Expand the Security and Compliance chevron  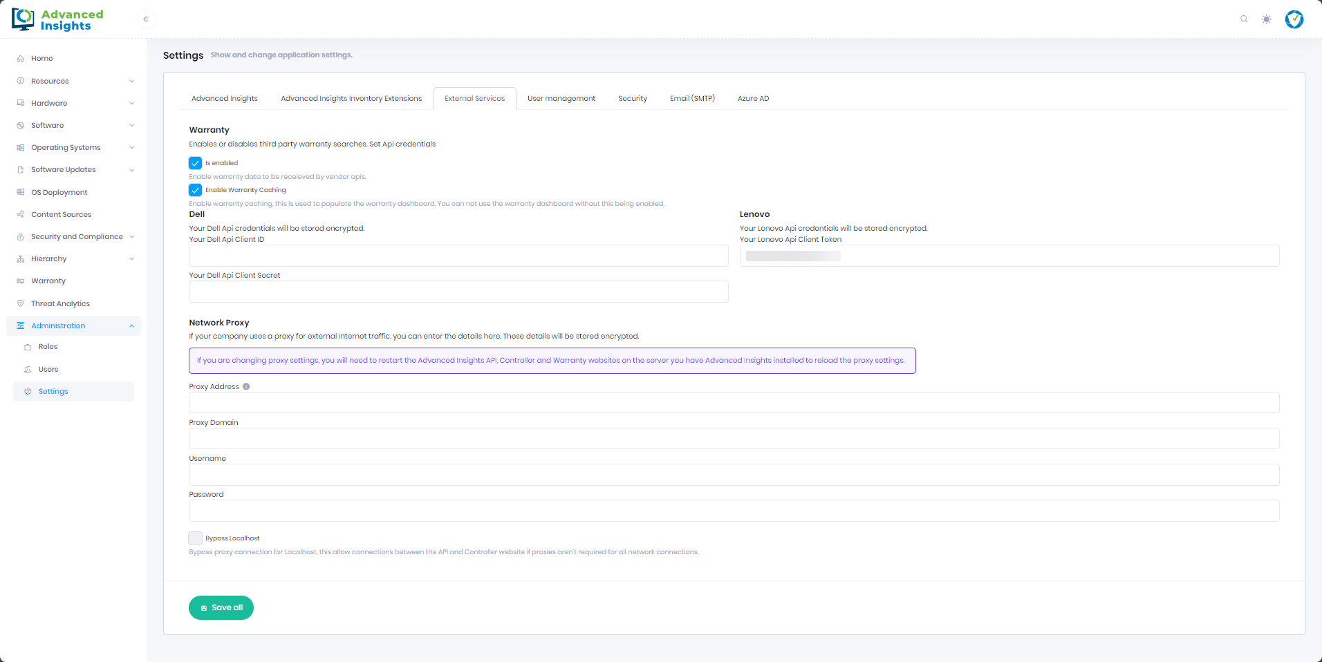[x=131, y=237]
